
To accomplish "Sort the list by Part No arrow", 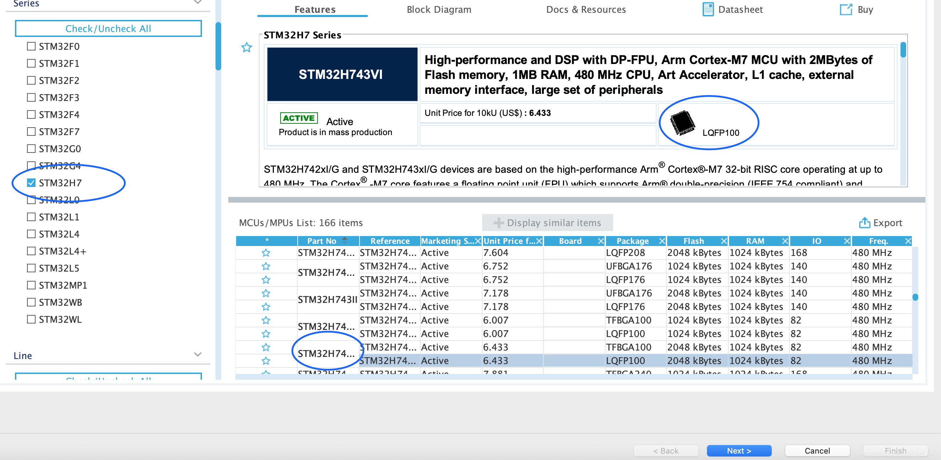I will click(345, 241).
